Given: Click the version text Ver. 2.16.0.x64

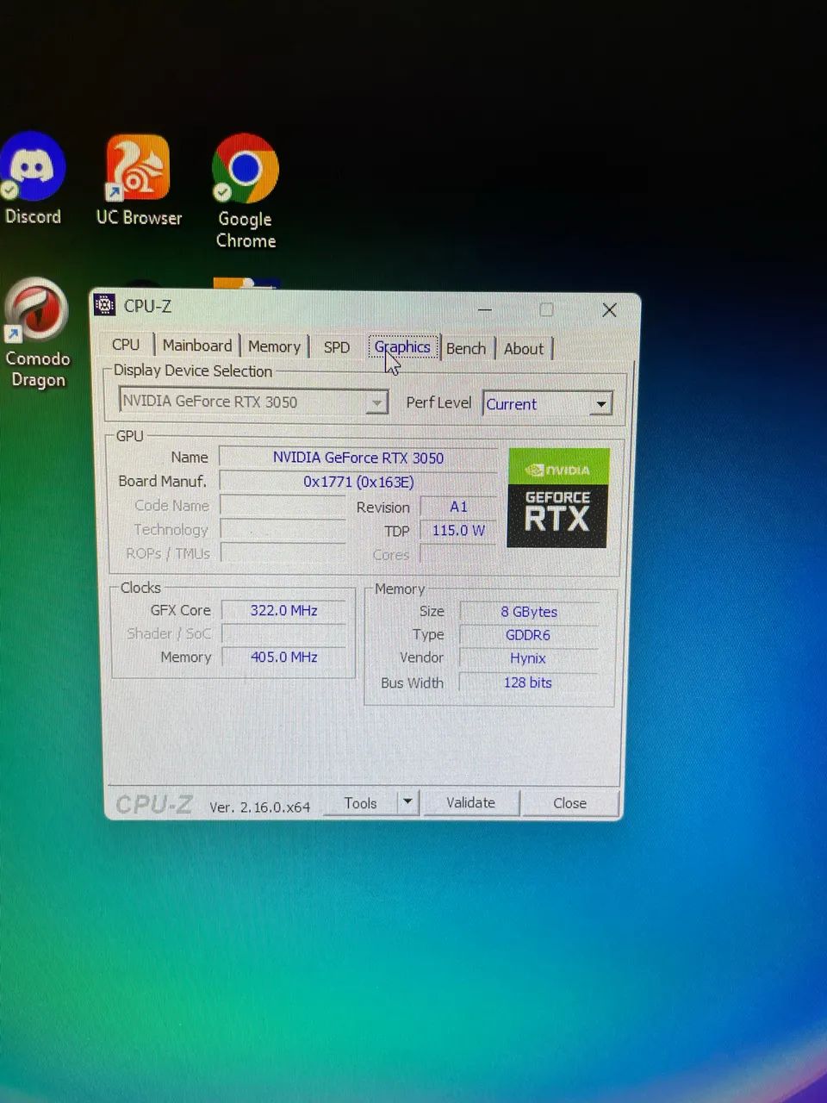Looking at the screenshot, I should click(259, 807).
